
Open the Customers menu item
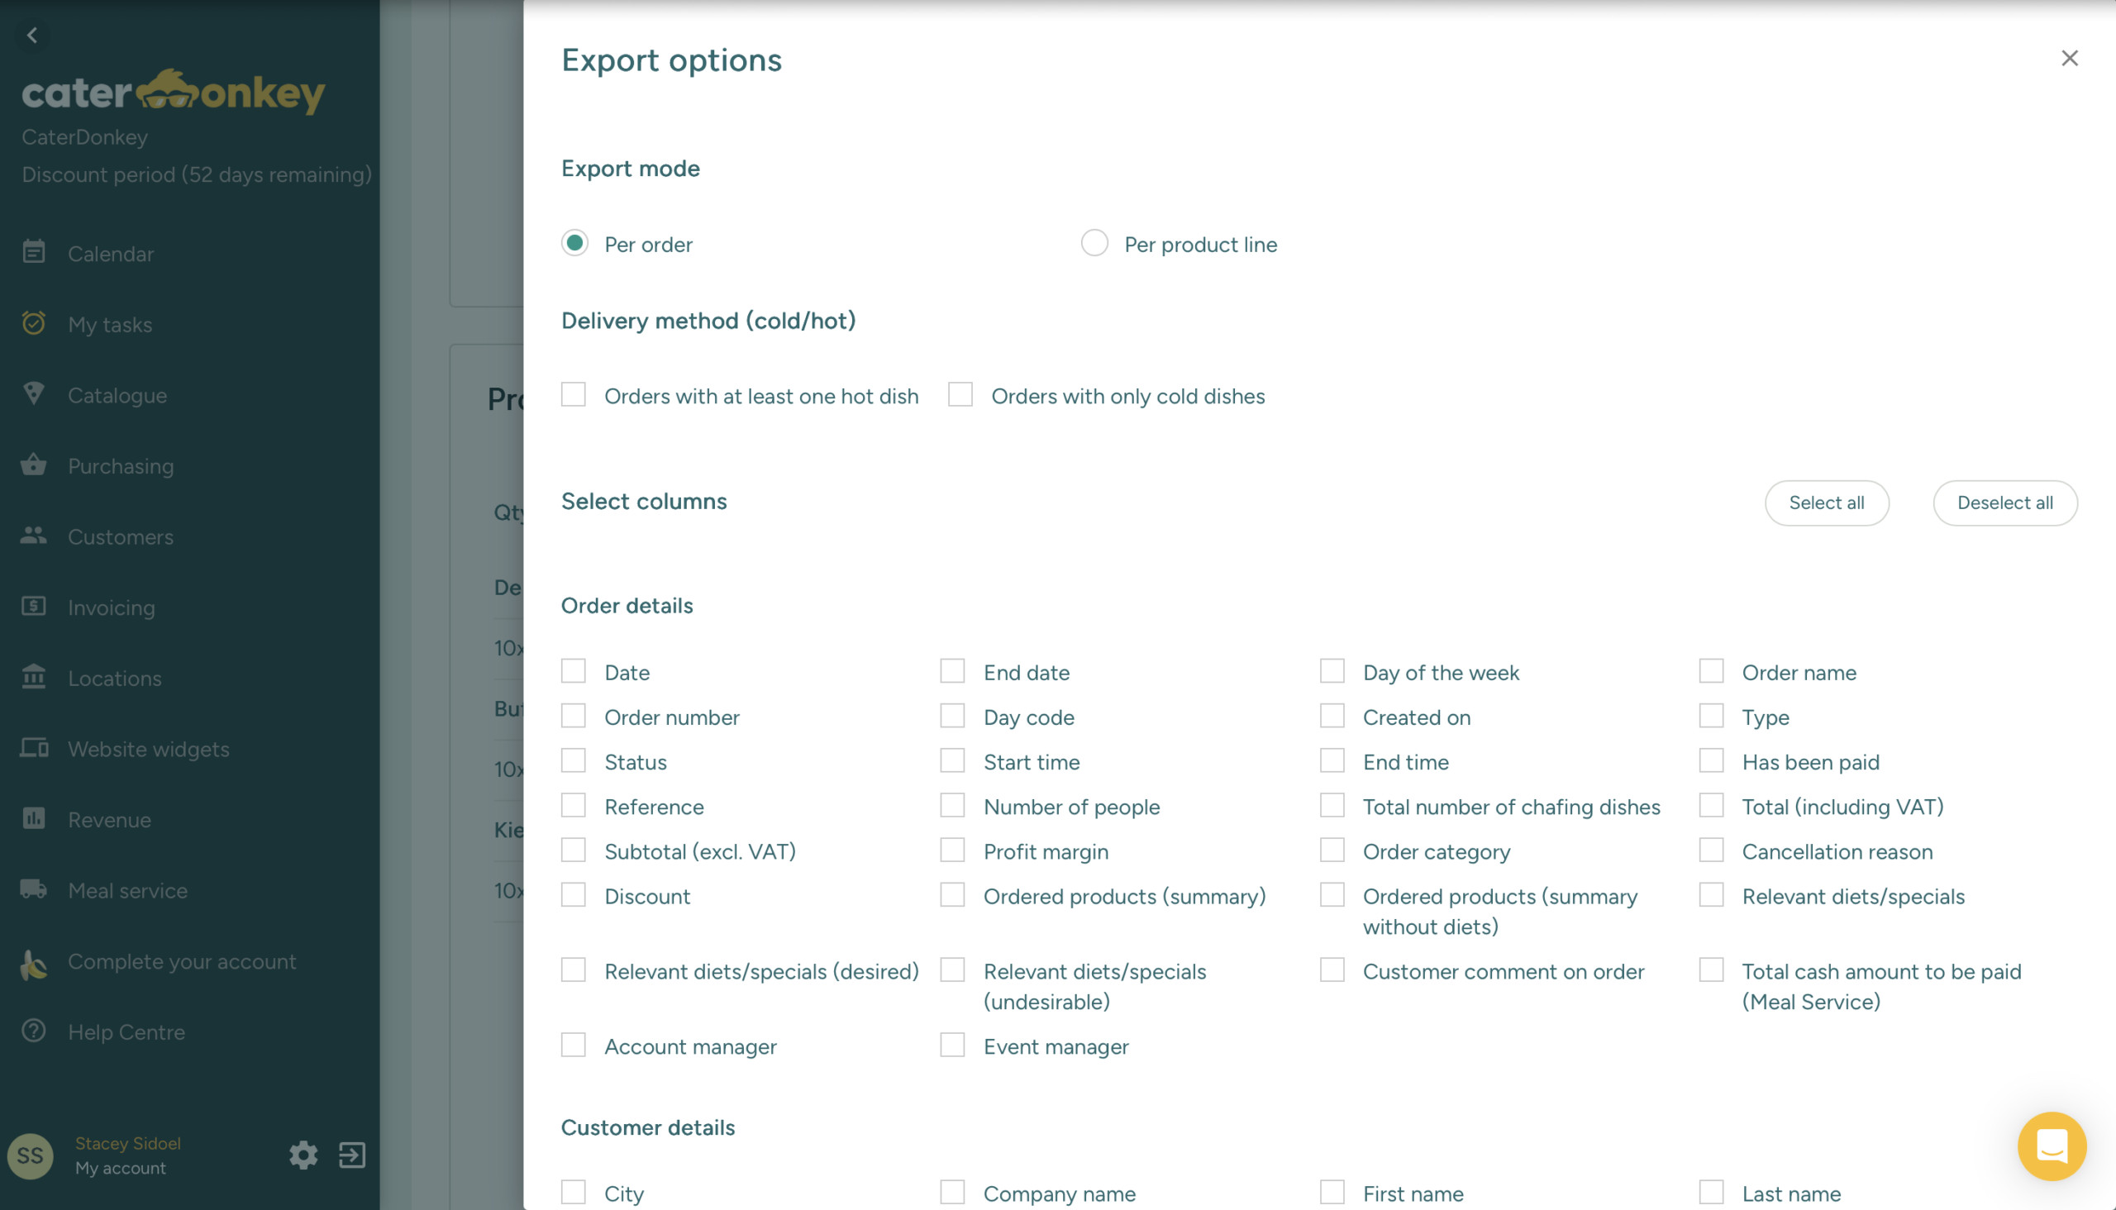(x=121, y=537)
